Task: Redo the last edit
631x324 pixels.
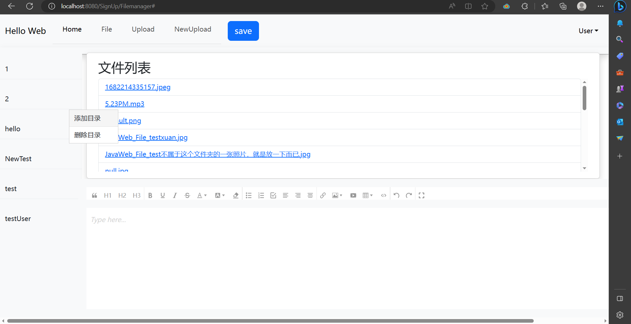Action: [x=409, y=195]
